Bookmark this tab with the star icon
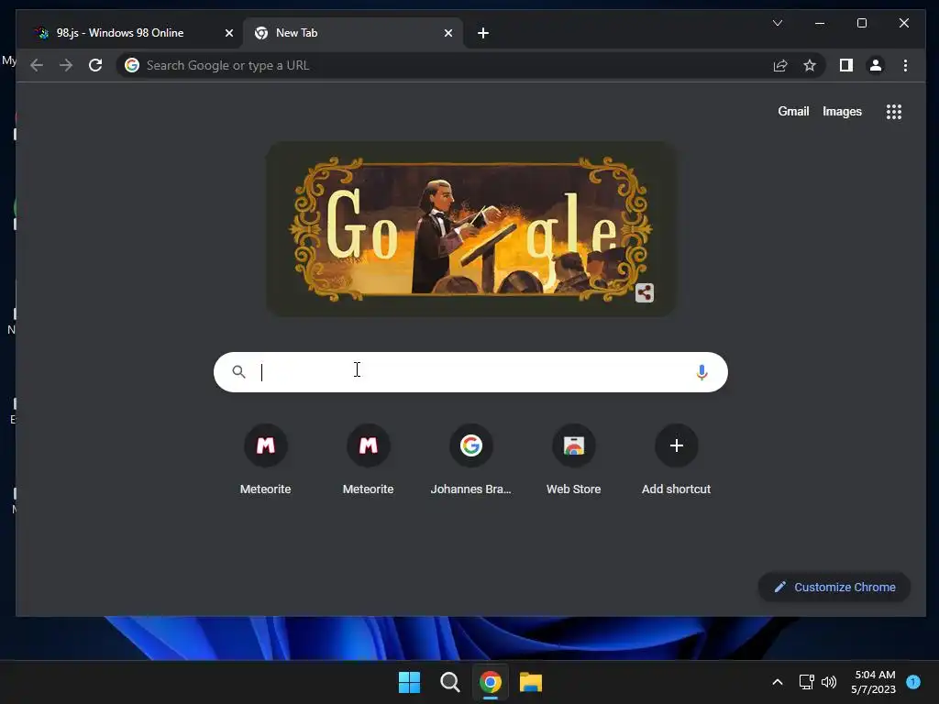This screenshot has width=939, height=704. point(810,65)
